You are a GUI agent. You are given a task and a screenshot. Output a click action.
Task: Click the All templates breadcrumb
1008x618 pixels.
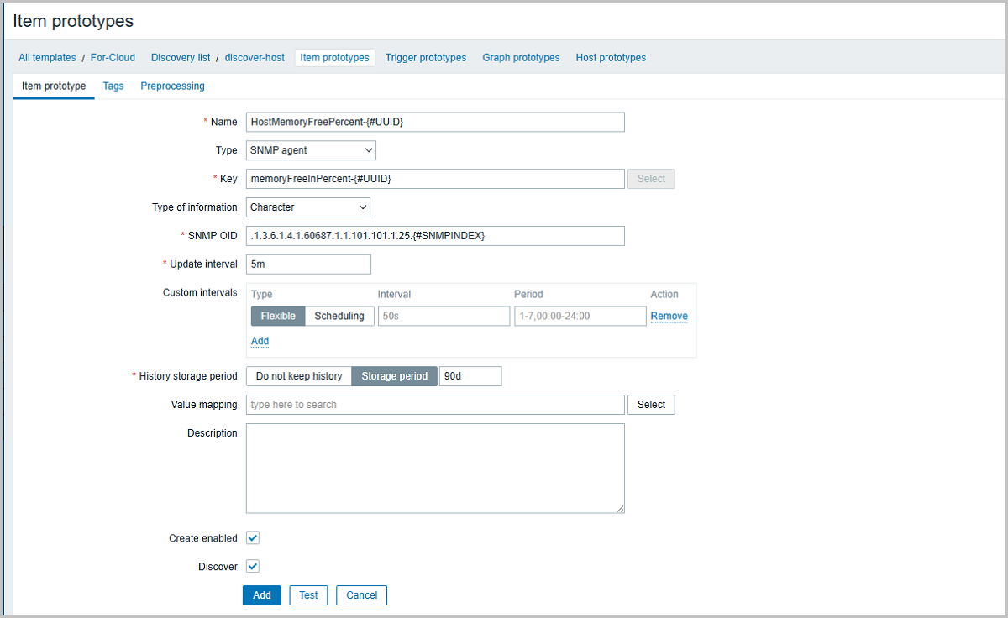coord(47,58)
